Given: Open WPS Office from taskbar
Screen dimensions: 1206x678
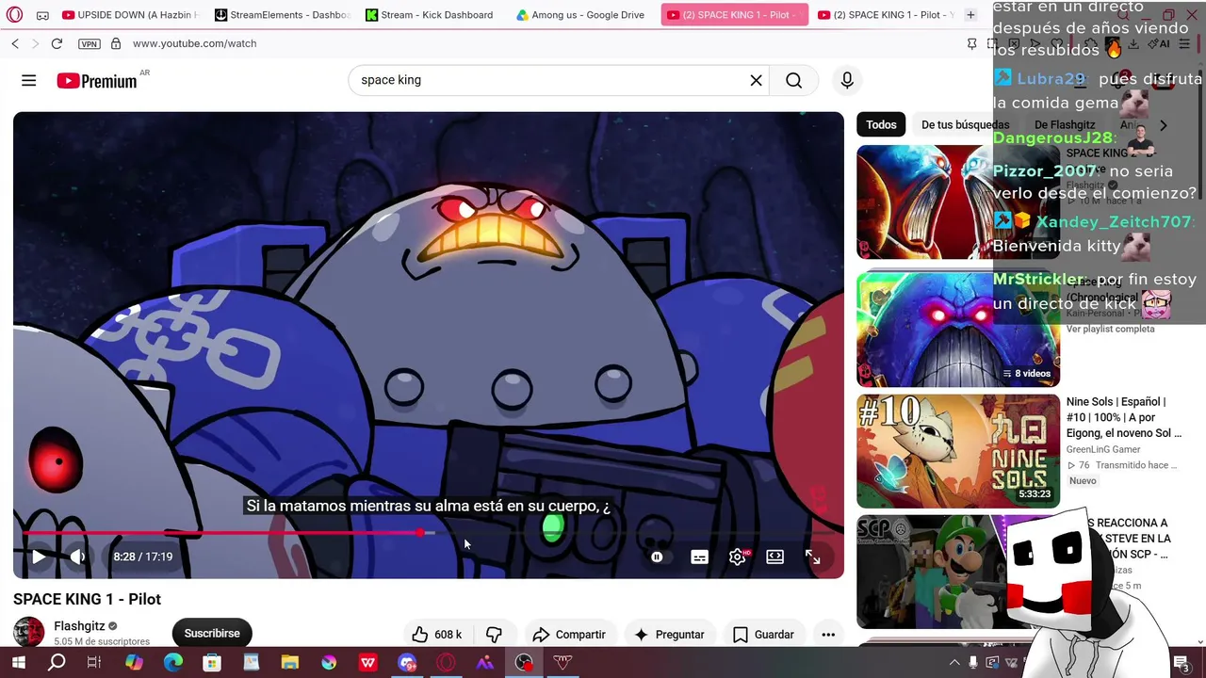Looking at the screenshot, I should point(367,663).
